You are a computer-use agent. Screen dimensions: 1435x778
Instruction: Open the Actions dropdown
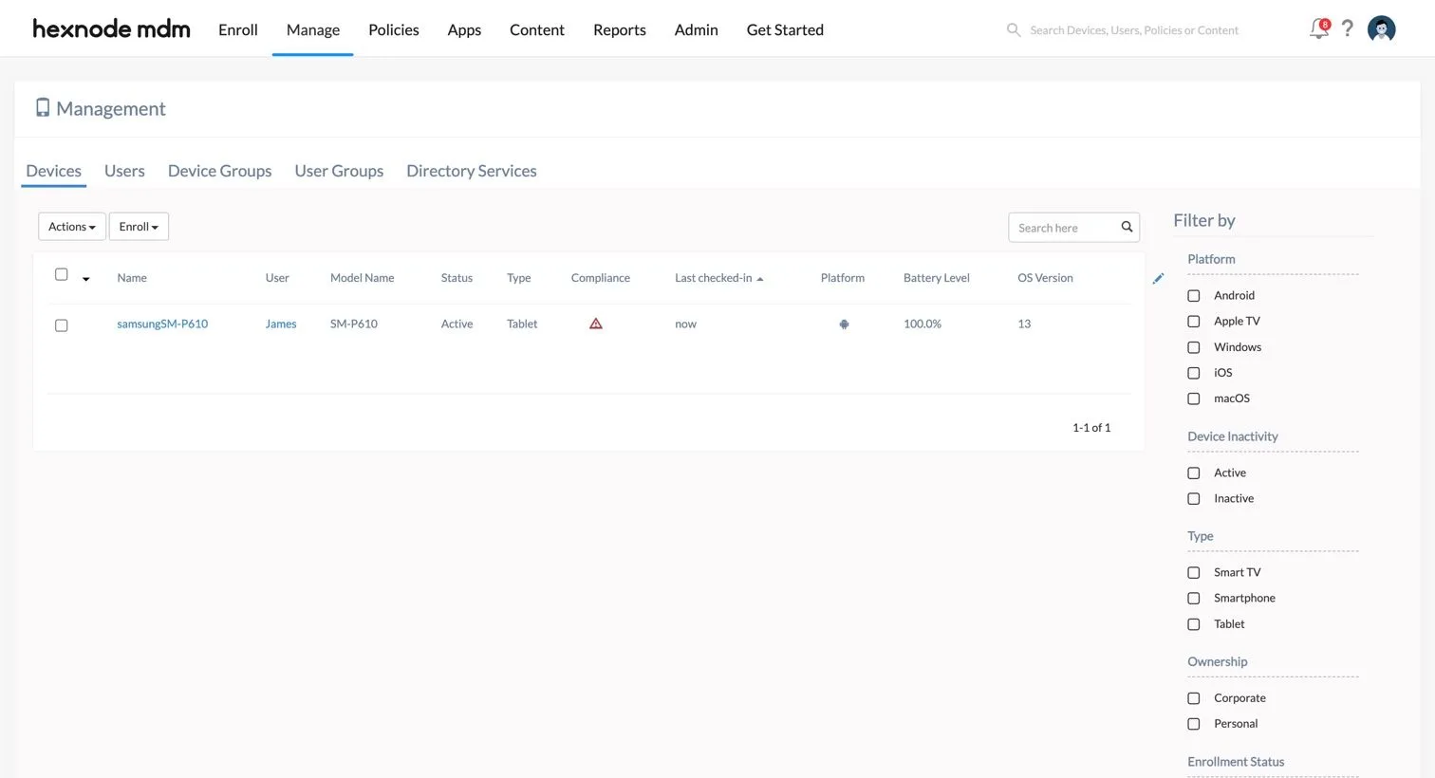click(72, 227)
